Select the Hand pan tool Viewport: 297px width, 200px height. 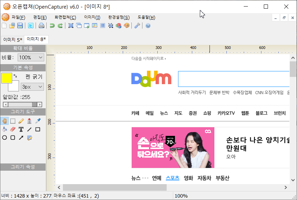(4, 121)
